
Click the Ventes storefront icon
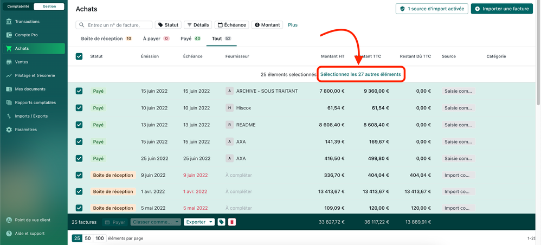tap(9, 62)
